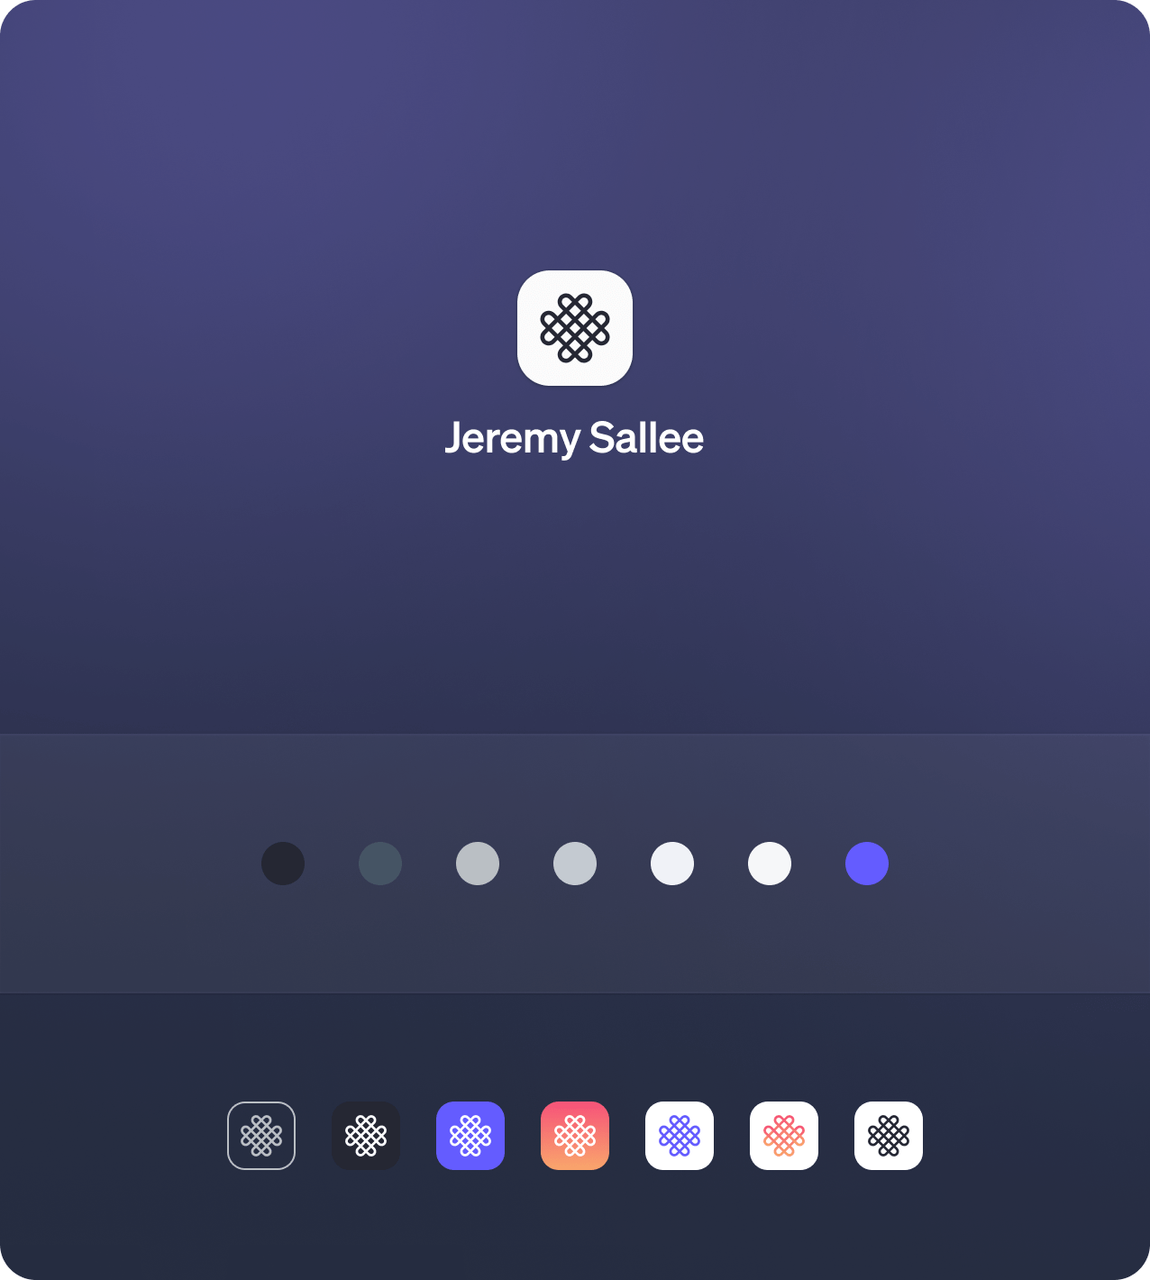Click the large knot logo above Jeremy Sallee
1150x1280 pixels.
pos(575,328)
